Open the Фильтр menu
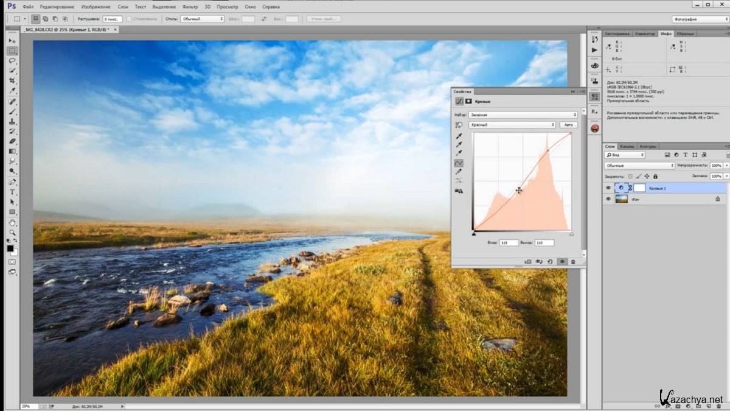The height and width of the screenshot is (411, 730). (190, 7)
